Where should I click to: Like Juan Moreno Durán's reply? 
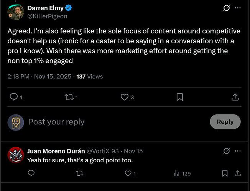pos(128,173)
